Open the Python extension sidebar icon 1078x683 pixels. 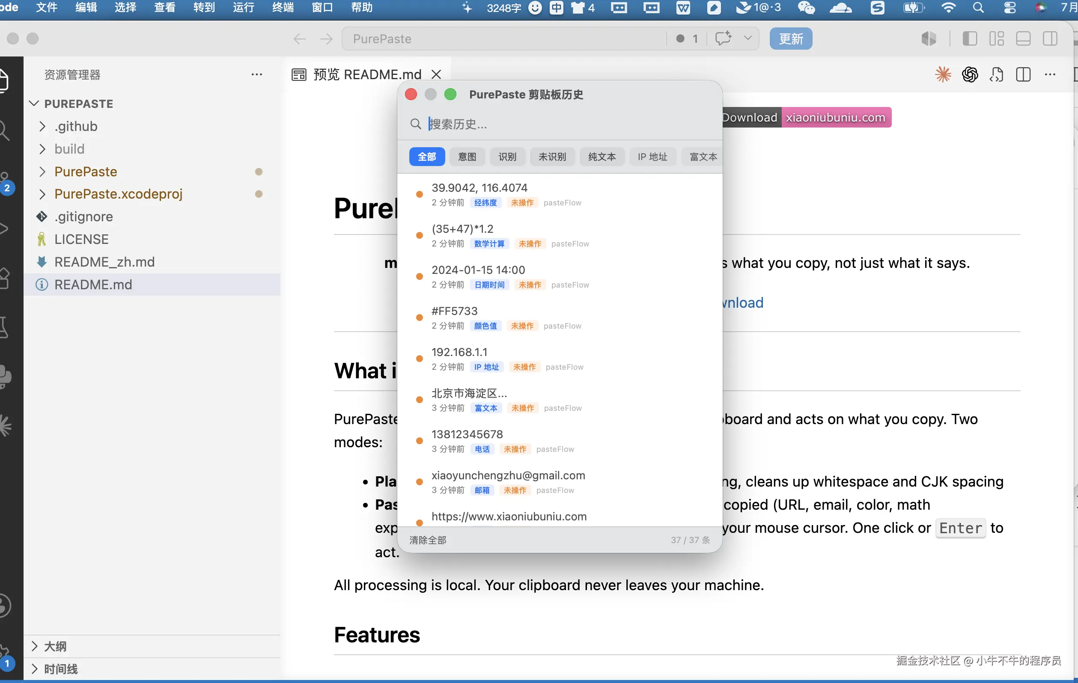pos(6,377)
